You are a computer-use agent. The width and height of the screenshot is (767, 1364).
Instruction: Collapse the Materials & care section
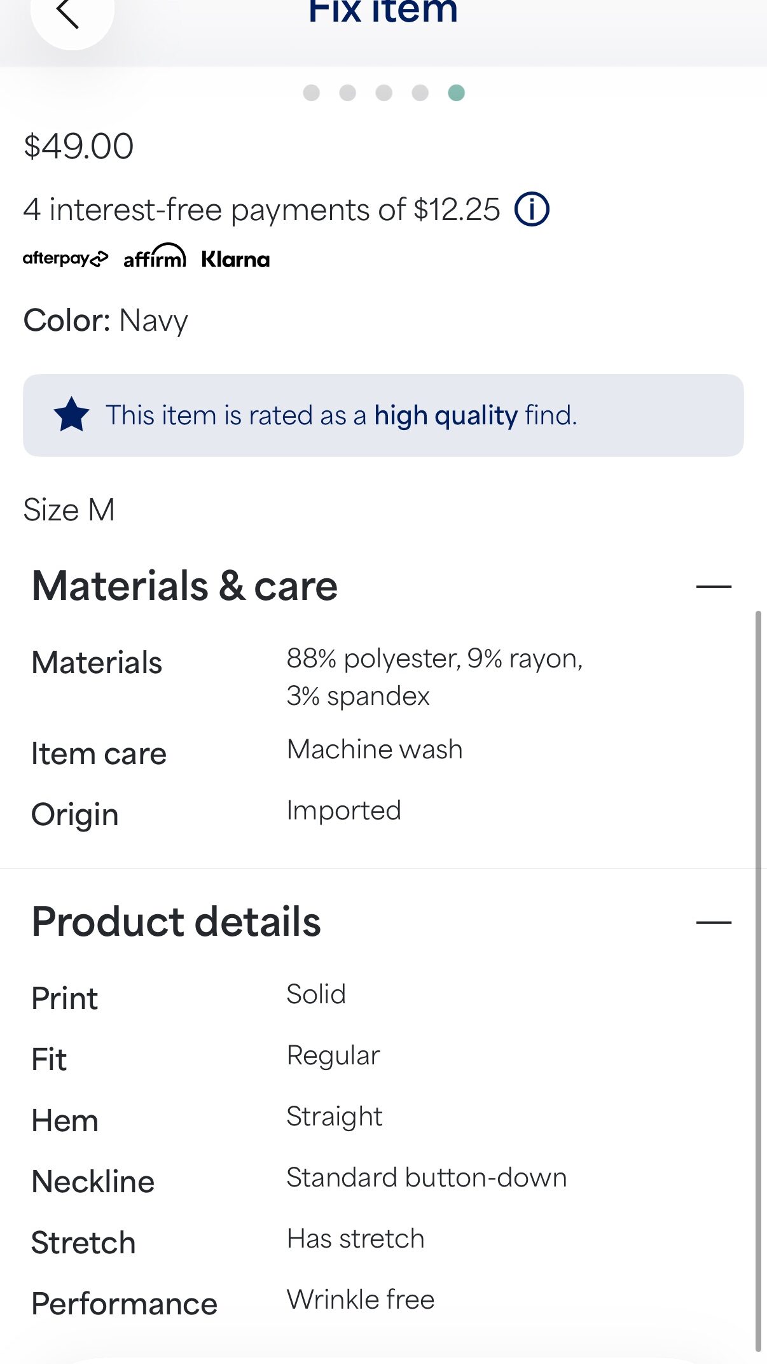tap(714, 586)
